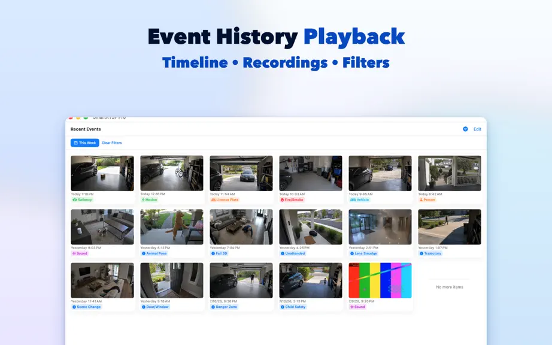Screen dimensions: 552x345
Task: Click the Trajectory tag
Action: [x=430, y=253]
